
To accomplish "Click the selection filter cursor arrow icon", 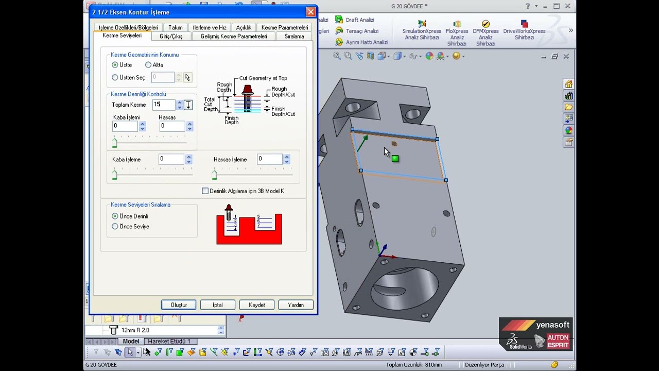I will pyautogui.click(x=130, y=352).
